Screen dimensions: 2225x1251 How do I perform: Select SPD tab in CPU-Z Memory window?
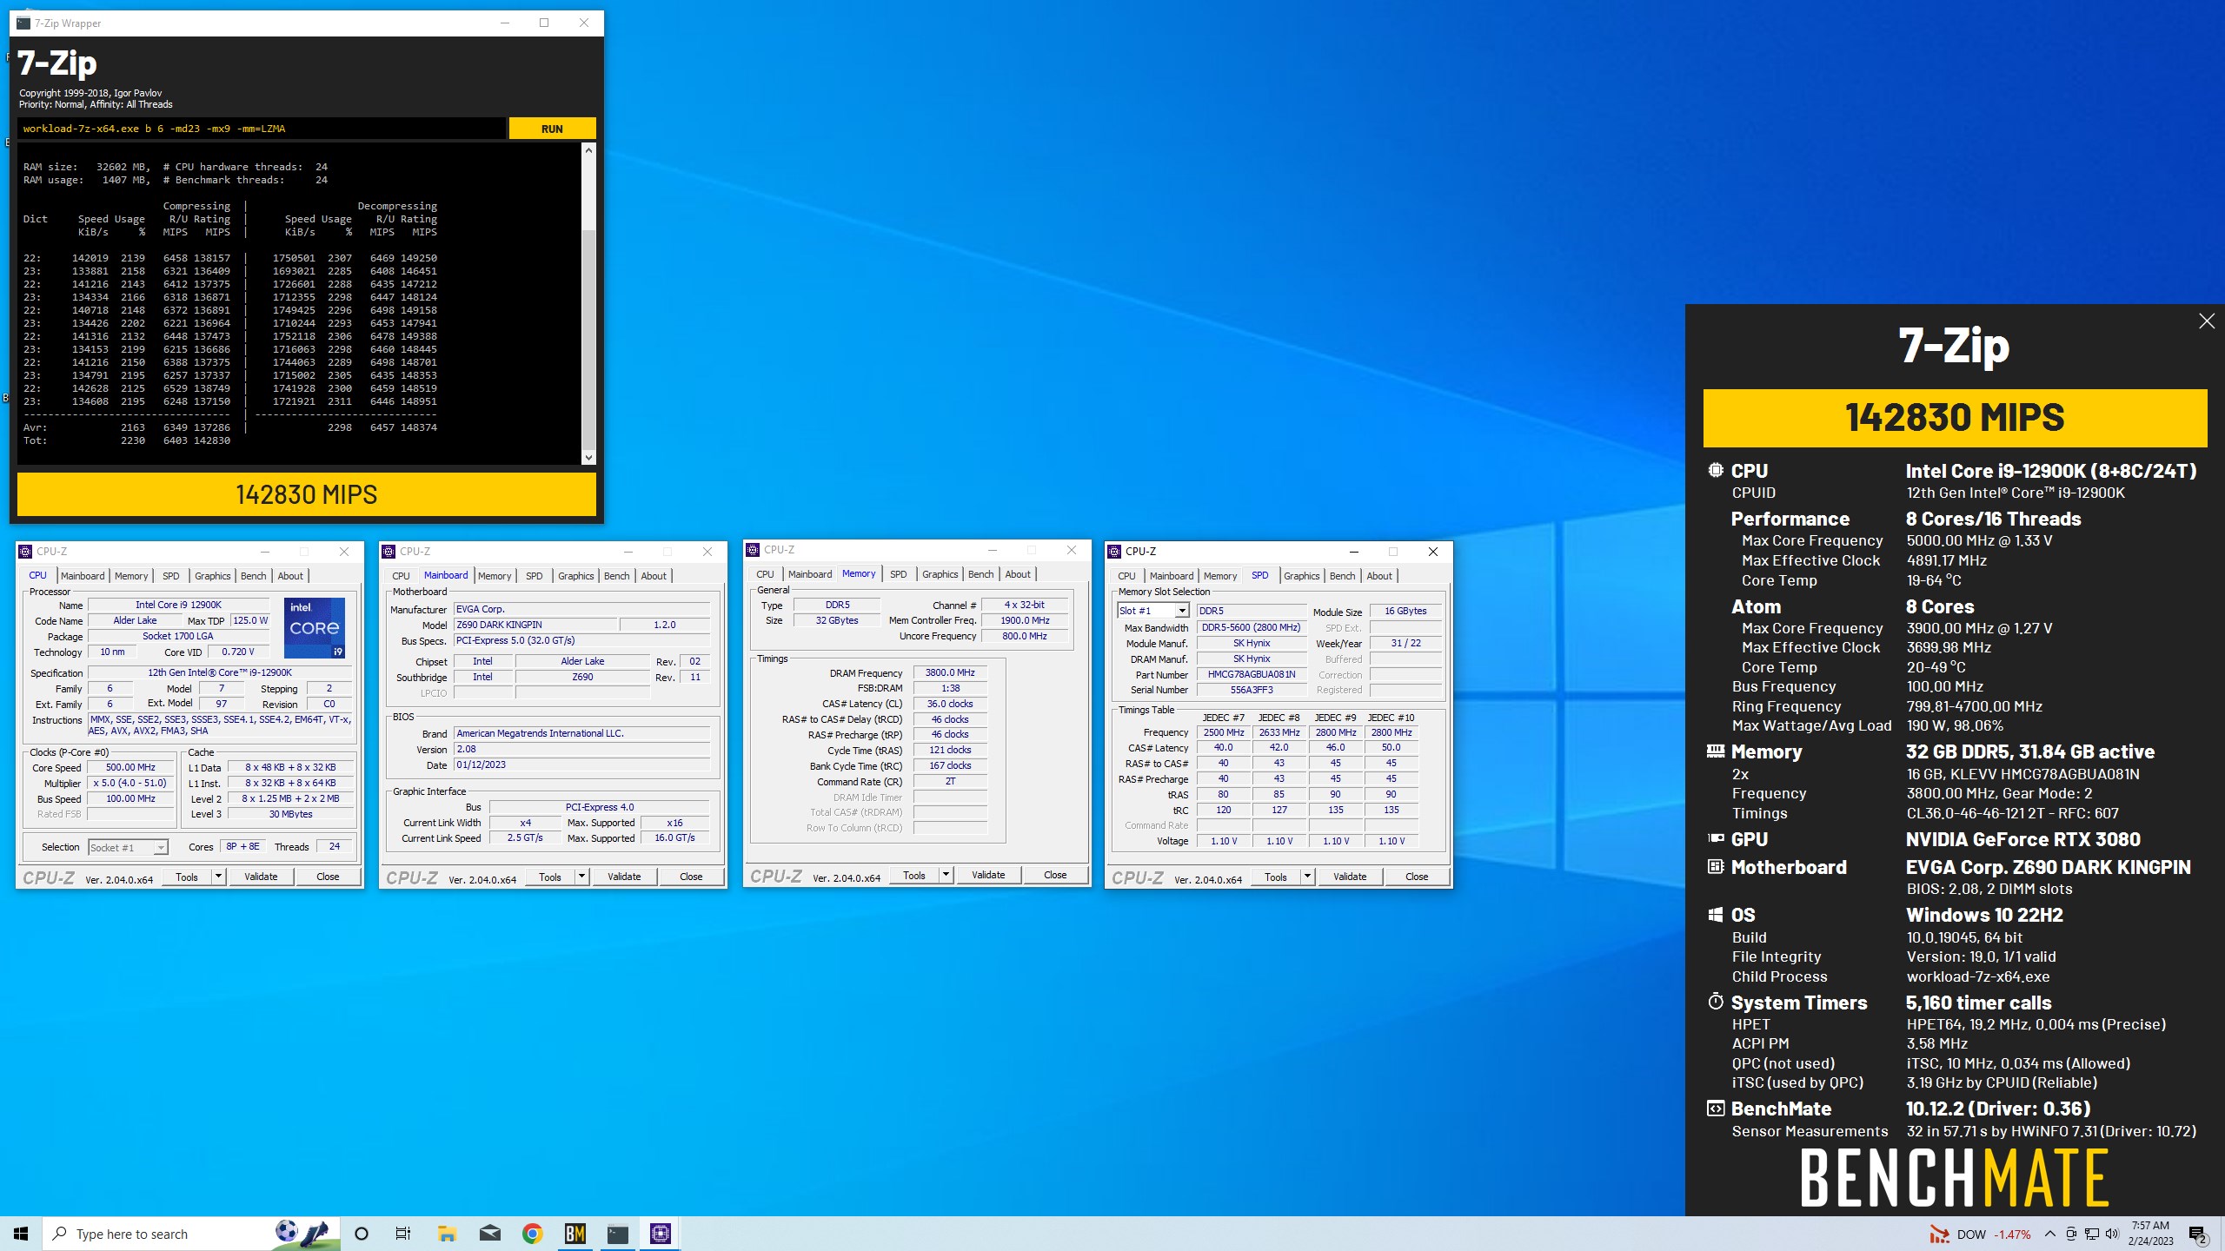(899, 574)
